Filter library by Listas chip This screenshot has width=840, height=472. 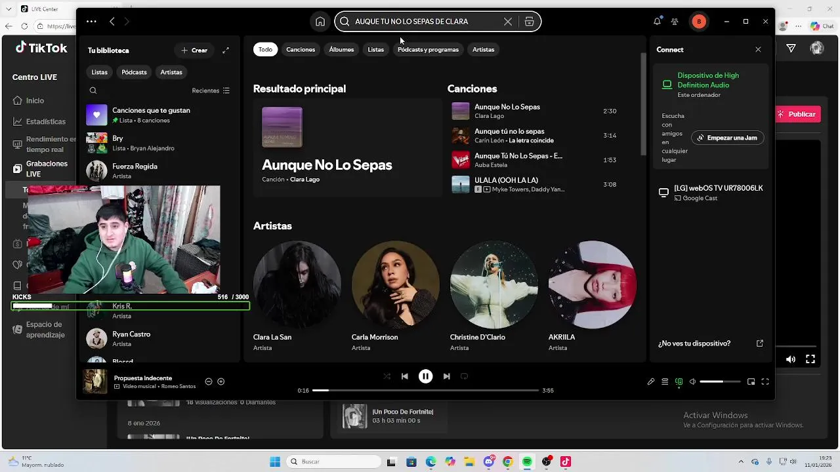tap(100, 72)
